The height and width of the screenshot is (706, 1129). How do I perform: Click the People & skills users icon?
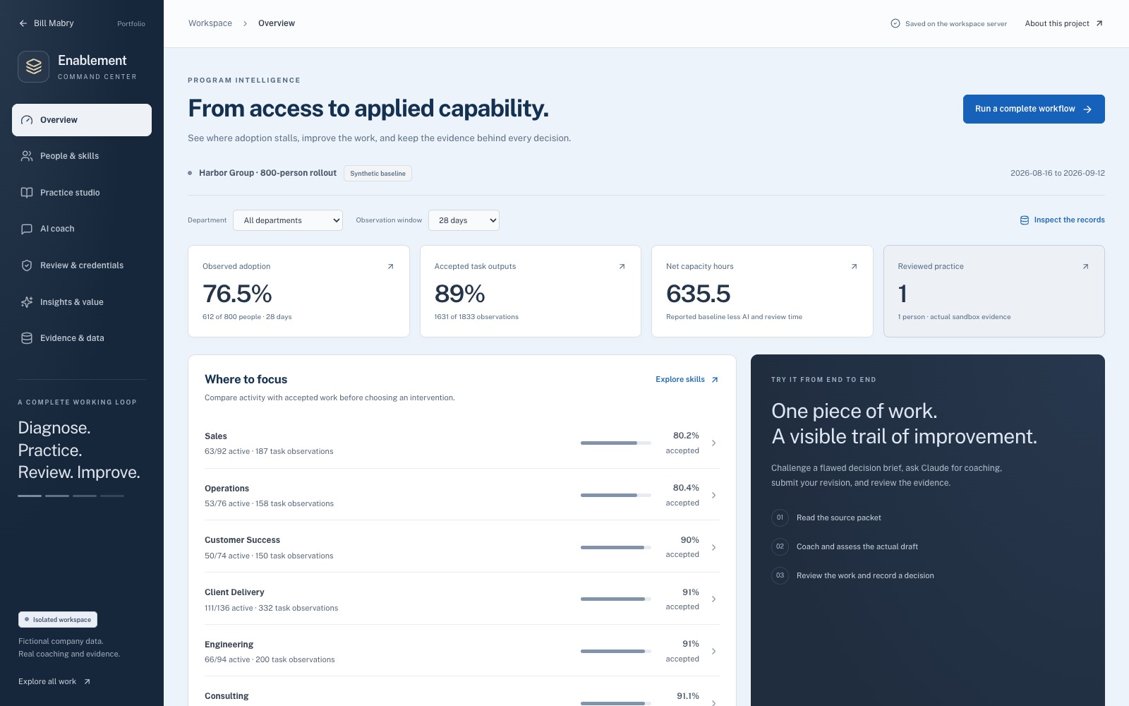pyautogui.click(x=27, y=156)
